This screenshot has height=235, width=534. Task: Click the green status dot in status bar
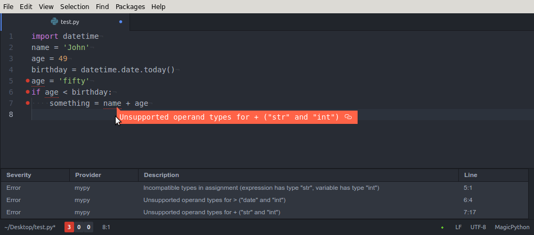pyautogui.click(x=442, y=228)
